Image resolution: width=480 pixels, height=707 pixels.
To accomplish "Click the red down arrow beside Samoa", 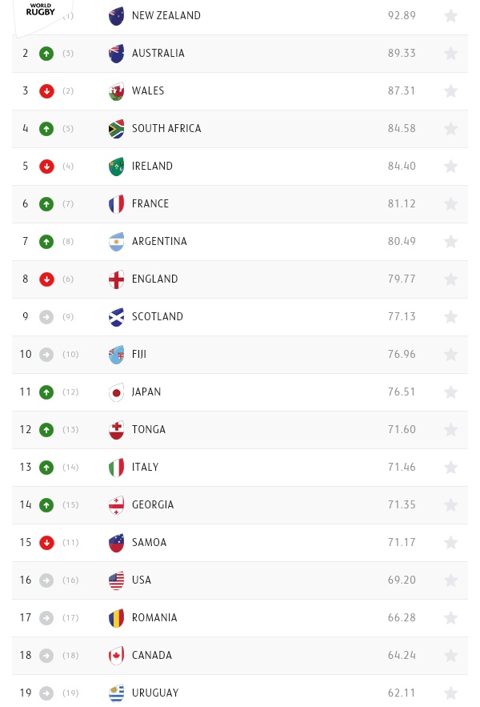I will point(46,543).
